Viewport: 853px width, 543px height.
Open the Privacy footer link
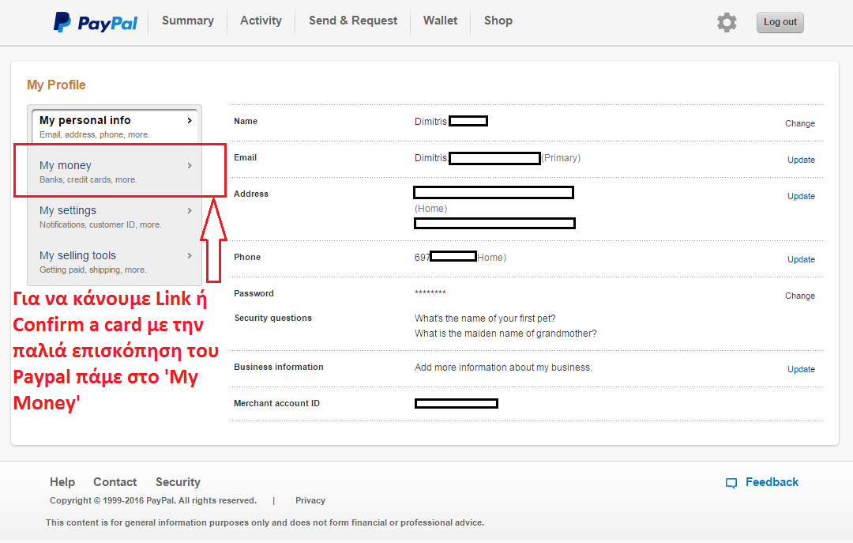310,500
